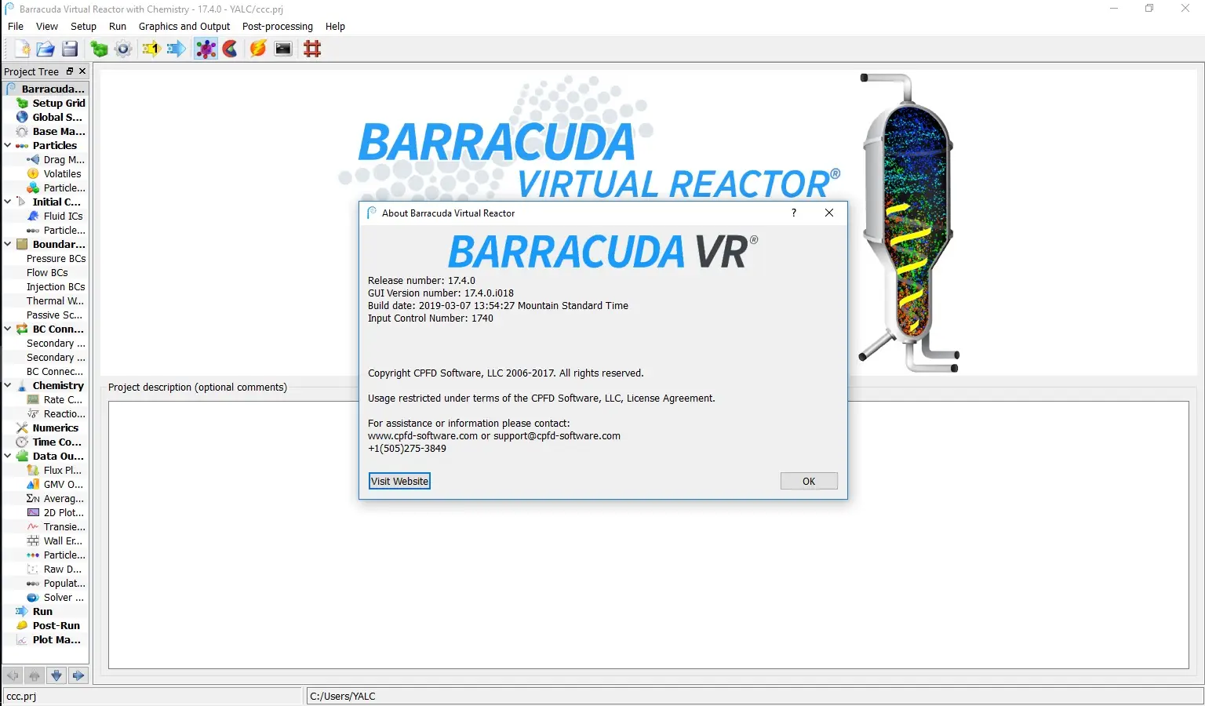This screenshot has width=1205, height=706.
Task: Create a new project file
Action: tap(22, 49)
